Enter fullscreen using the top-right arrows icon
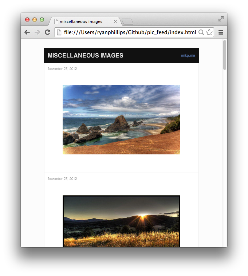The width and height of the screenshot is (248, 276). click(221, 19)
